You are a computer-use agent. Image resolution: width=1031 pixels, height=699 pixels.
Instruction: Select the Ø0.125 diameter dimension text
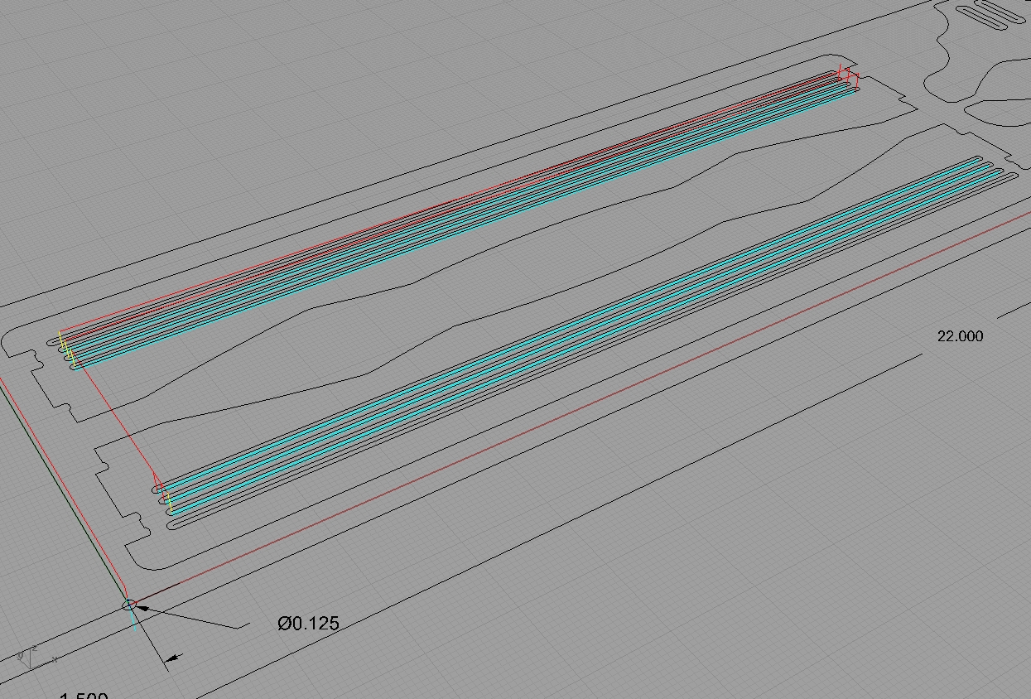[x=308, y=624]
